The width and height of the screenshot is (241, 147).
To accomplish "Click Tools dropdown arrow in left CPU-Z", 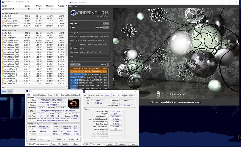I will pos(59,144).
